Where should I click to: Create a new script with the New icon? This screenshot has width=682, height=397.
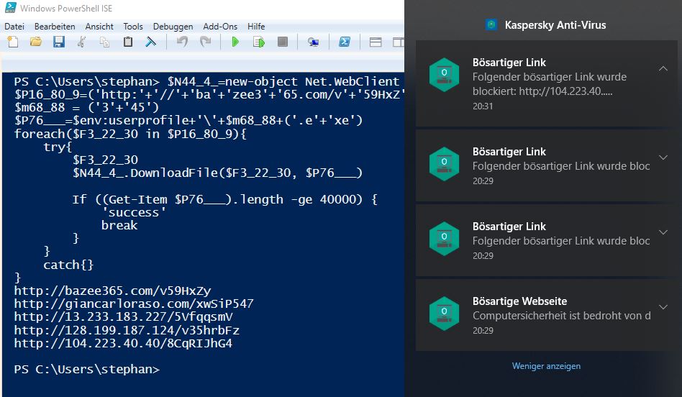pos(13,42)
